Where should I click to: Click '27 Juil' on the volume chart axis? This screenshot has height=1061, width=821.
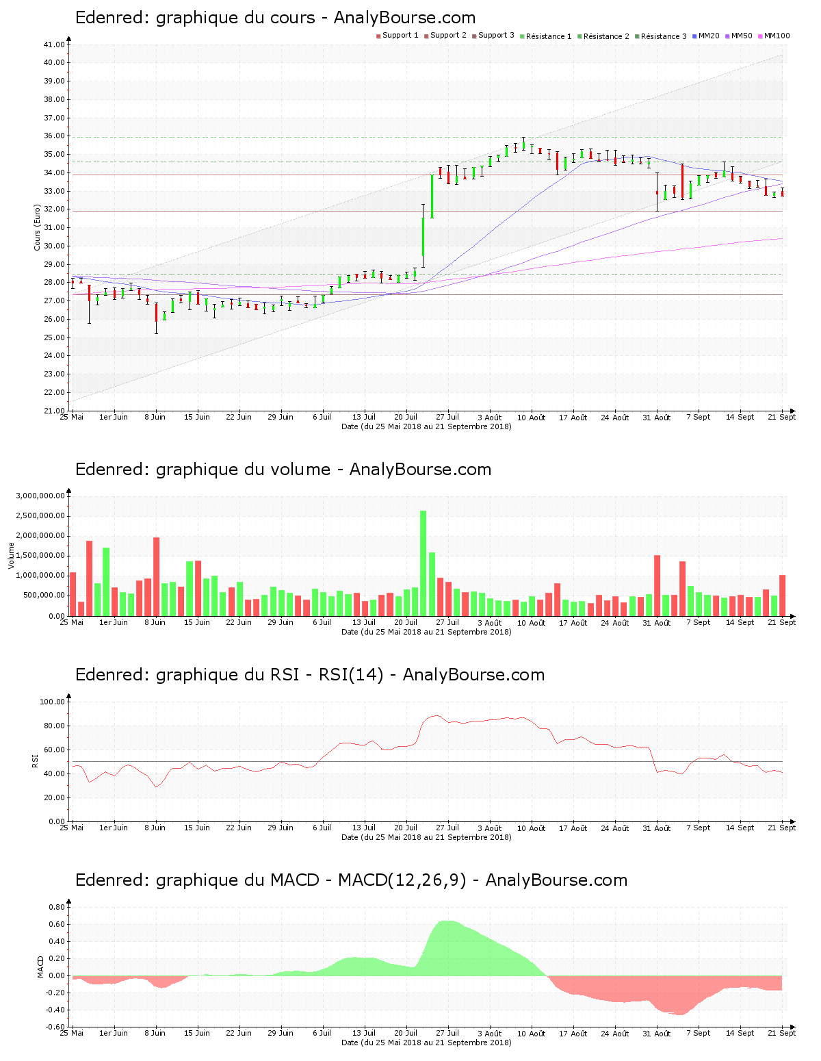point(447,623)
